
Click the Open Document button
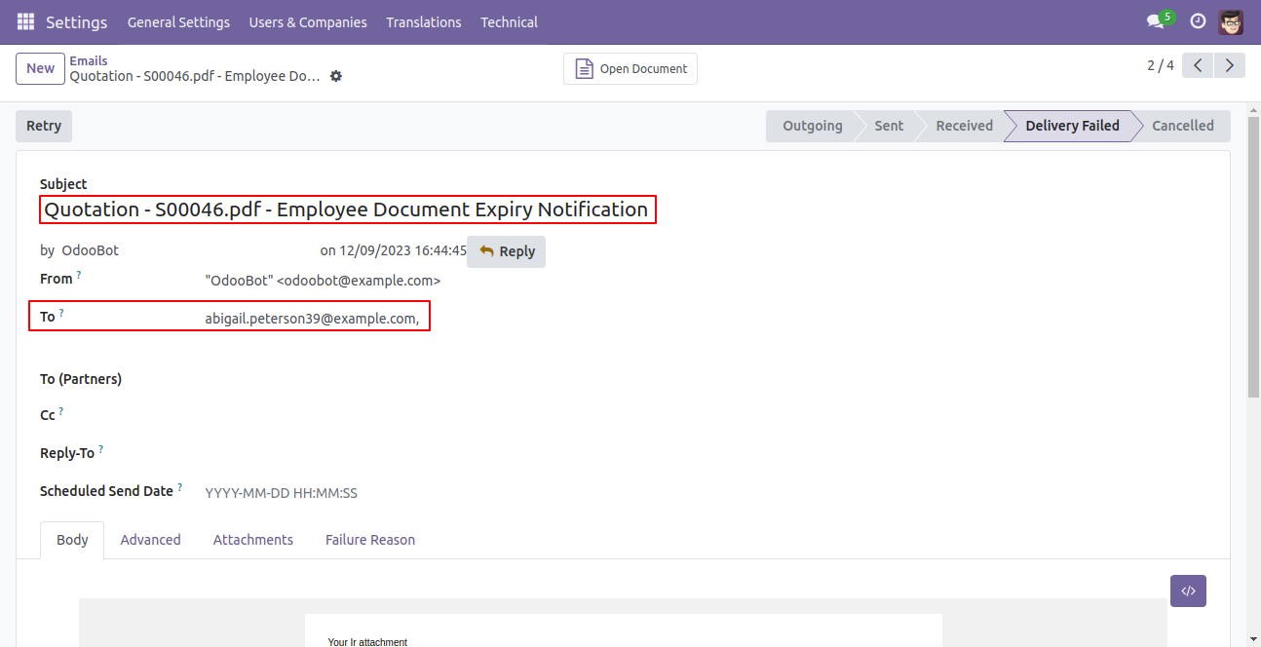pos(630,68)
